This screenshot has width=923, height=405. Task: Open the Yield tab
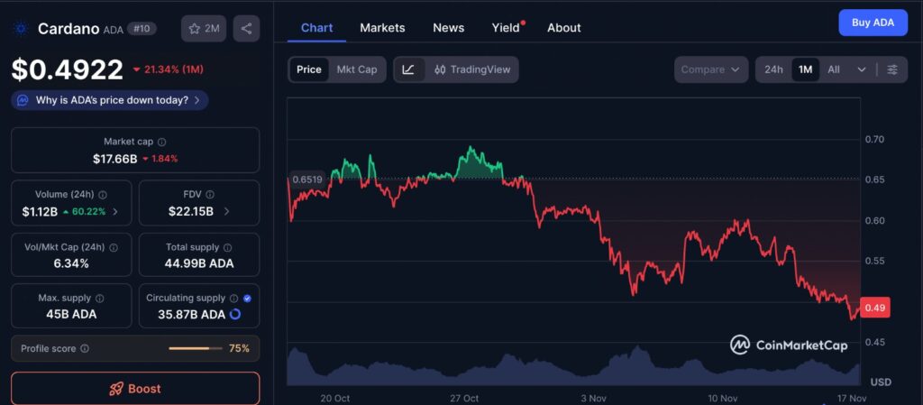(507, 28)
